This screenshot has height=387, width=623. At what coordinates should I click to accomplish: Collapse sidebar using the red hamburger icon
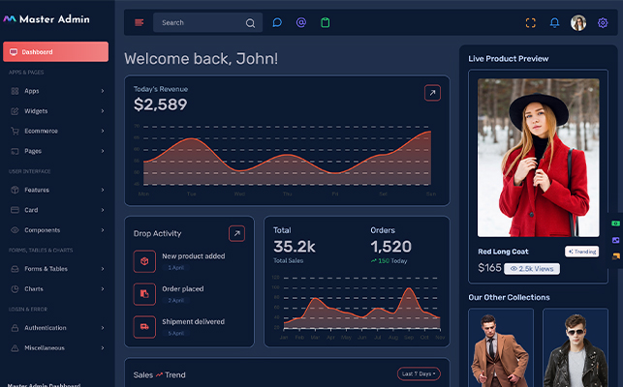point(139,22)
